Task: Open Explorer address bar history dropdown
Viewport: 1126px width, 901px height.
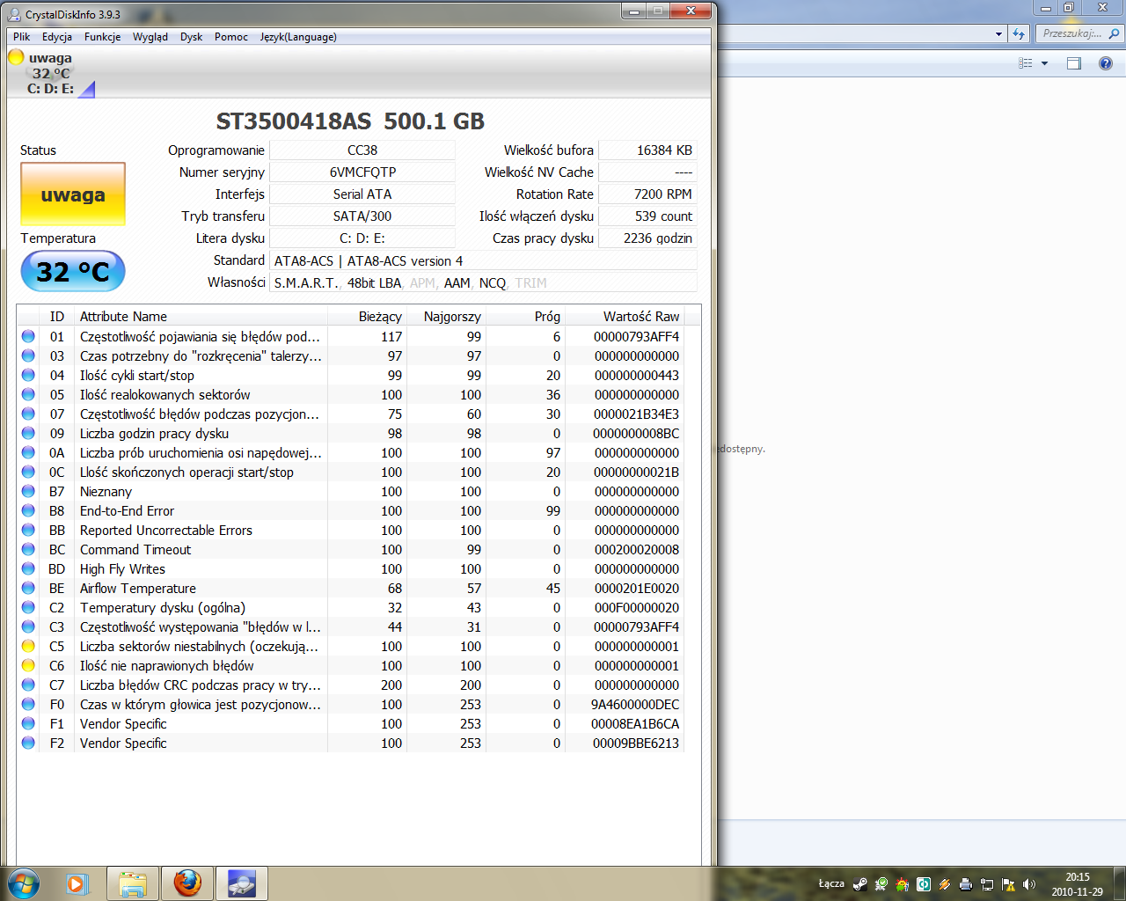Action: tap(998, 34)
